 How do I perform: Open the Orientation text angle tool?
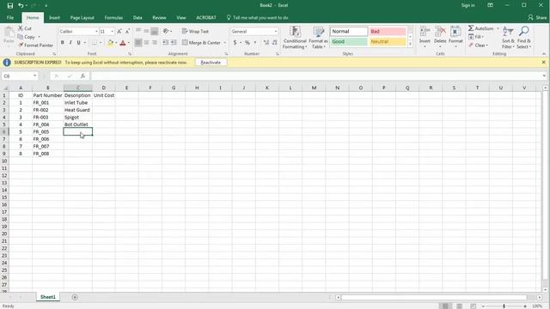pyautogui.click(x=167, y=31)
